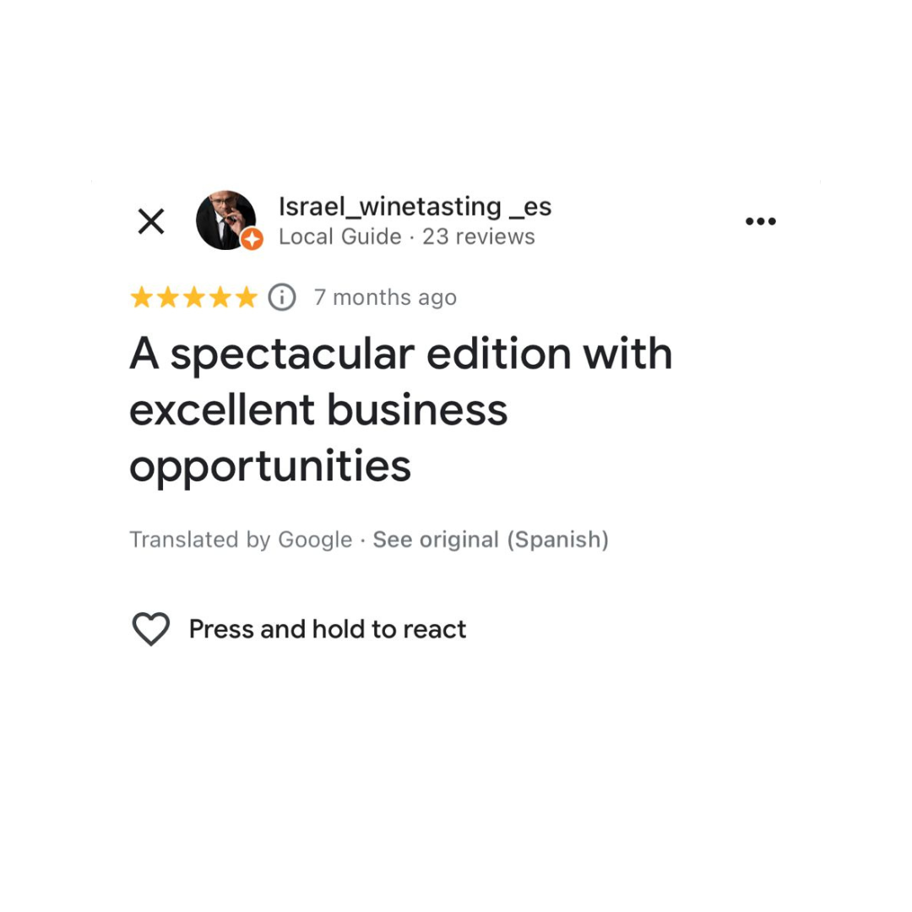The image size is (912, 912).
Task: Click the "Local Guide" label
Action: 339,237
